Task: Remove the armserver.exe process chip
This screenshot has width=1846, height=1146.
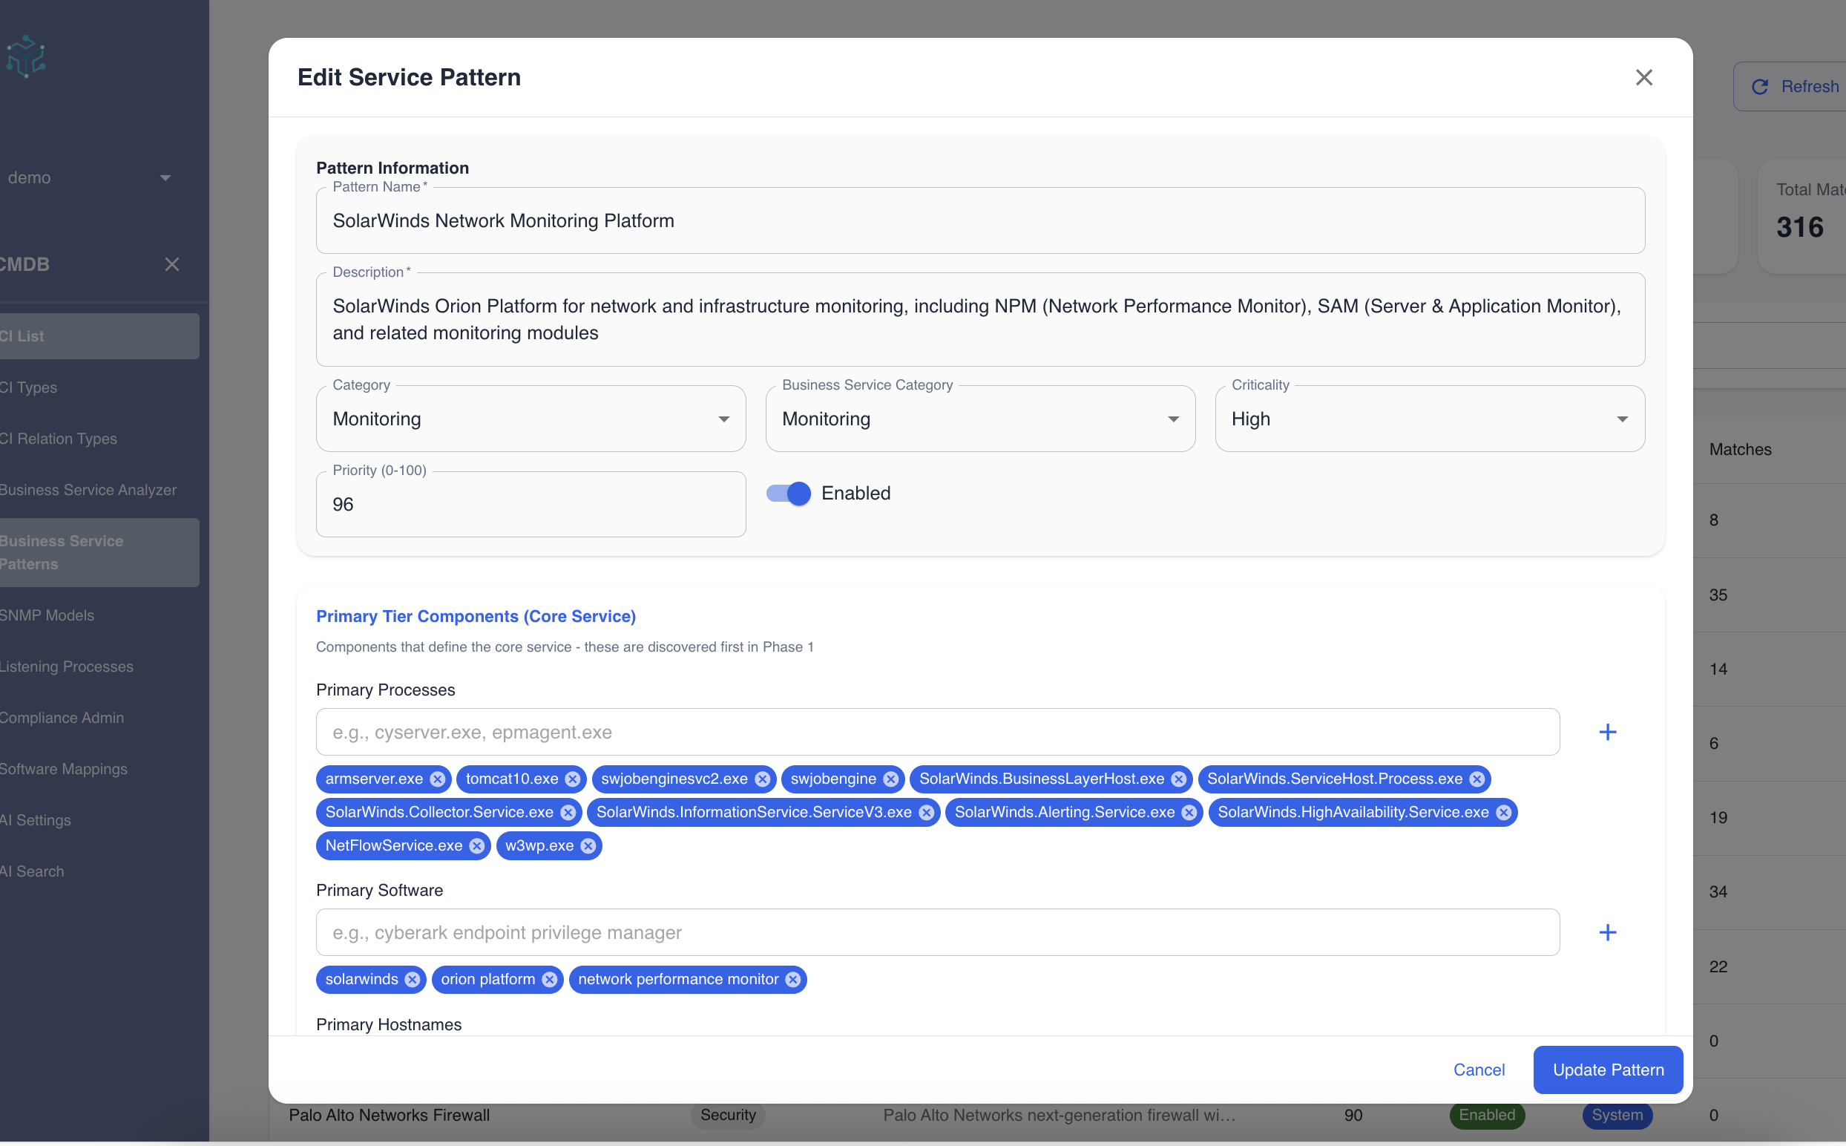Action: [x=438, y=779]
